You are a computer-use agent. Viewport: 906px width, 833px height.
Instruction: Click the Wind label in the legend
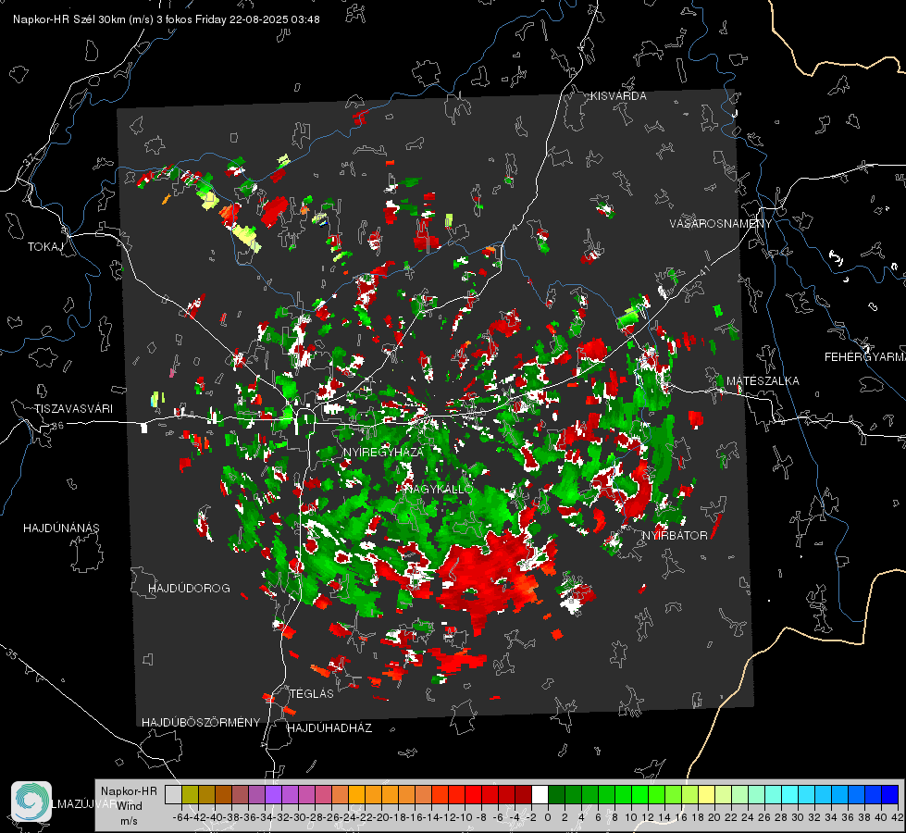pos(130,806)
